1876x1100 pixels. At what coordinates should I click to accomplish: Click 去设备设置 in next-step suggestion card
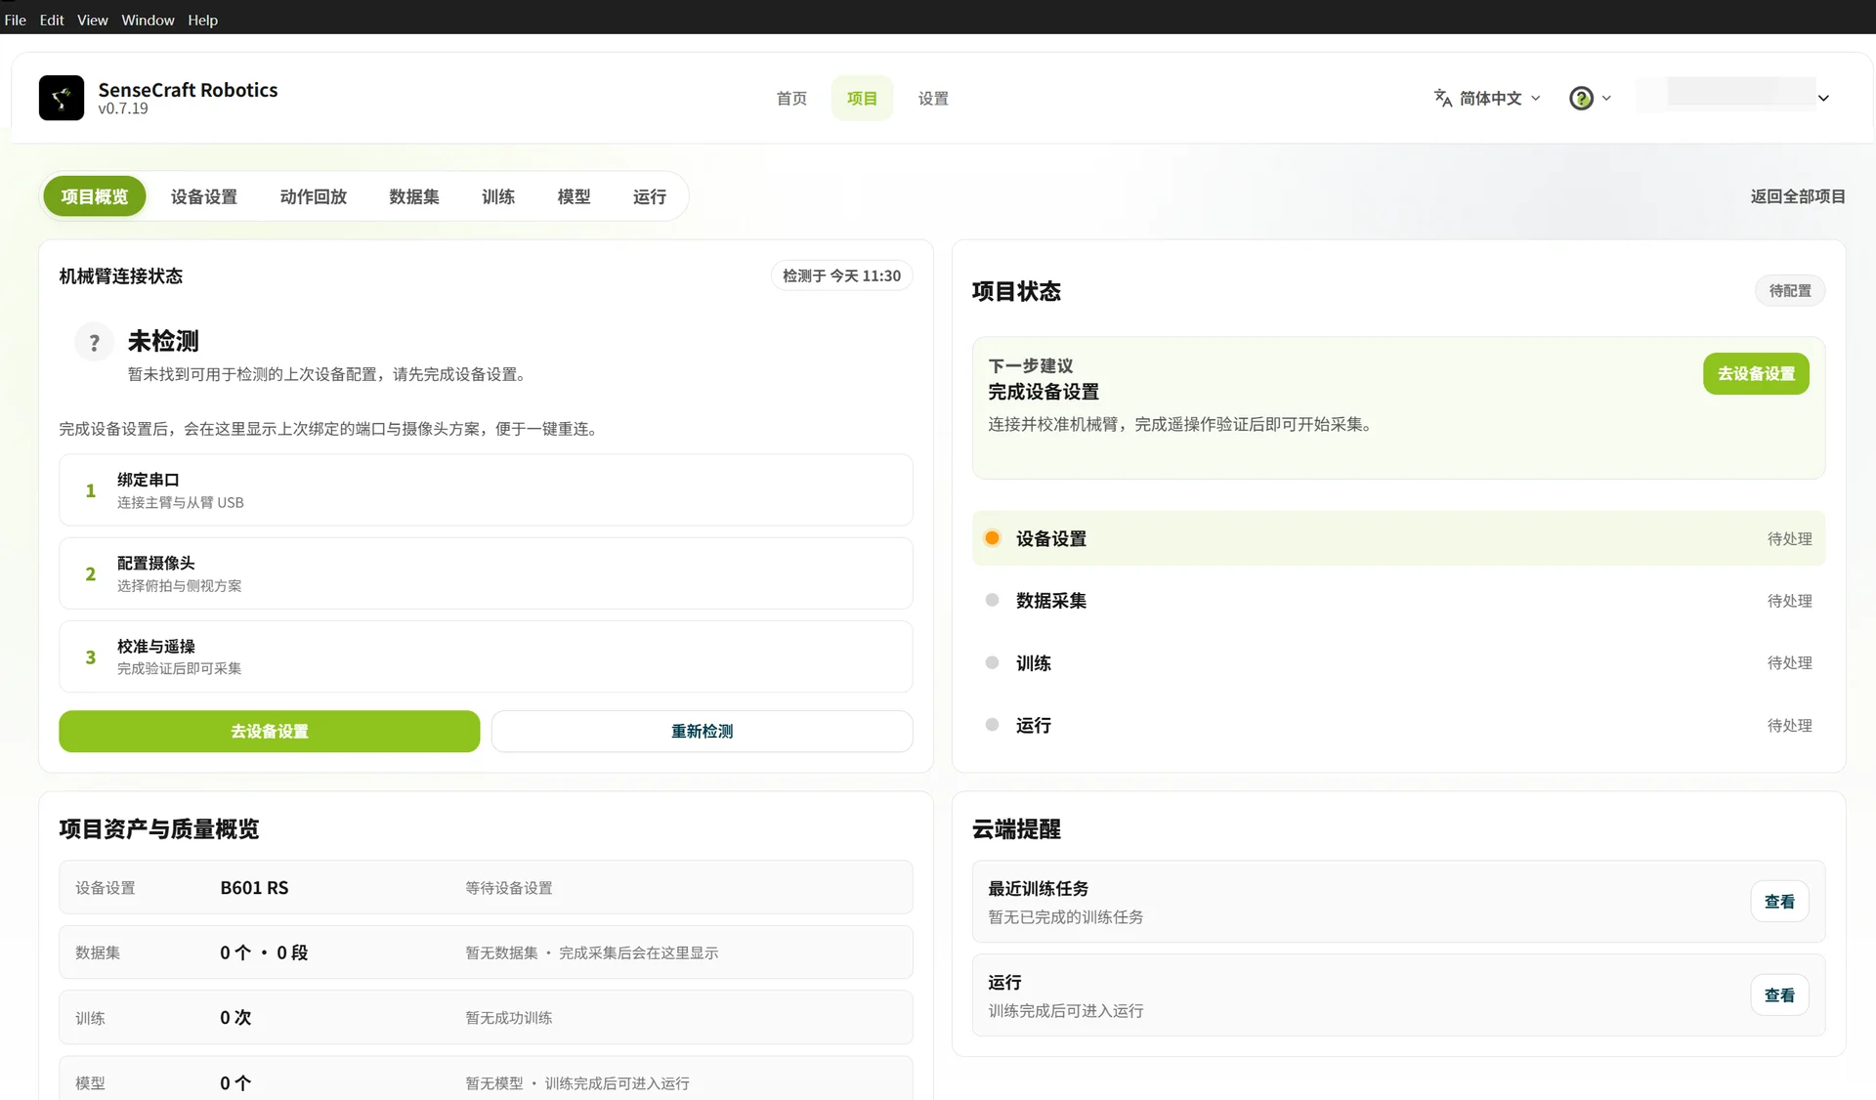(1756, 373)
